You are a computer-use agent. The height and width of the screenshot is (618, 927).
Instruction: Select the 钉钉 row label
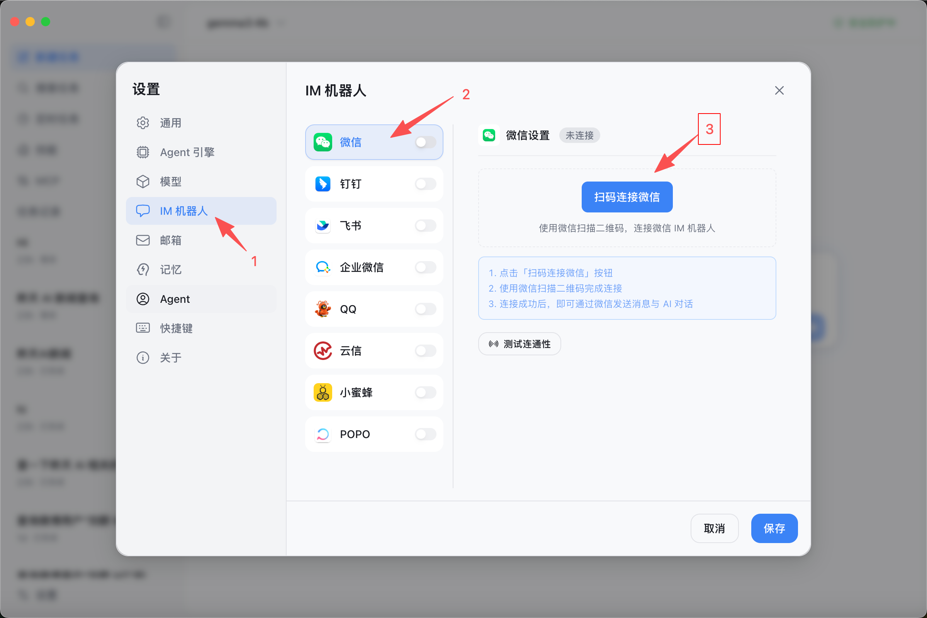[350, 184]
